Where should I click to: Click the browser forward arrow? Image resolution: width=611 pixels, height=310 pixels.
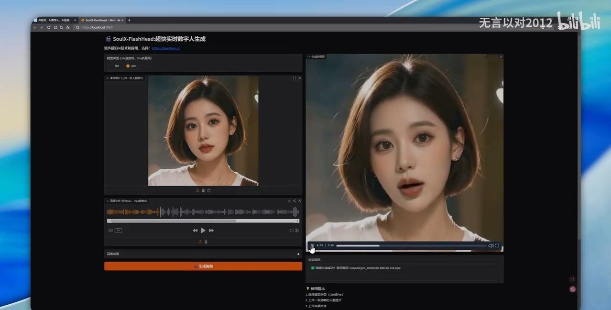42,27
